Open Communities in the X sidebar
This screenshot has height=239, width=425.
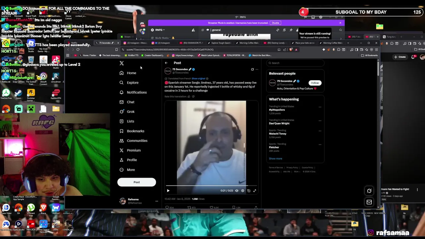(133, 141)
